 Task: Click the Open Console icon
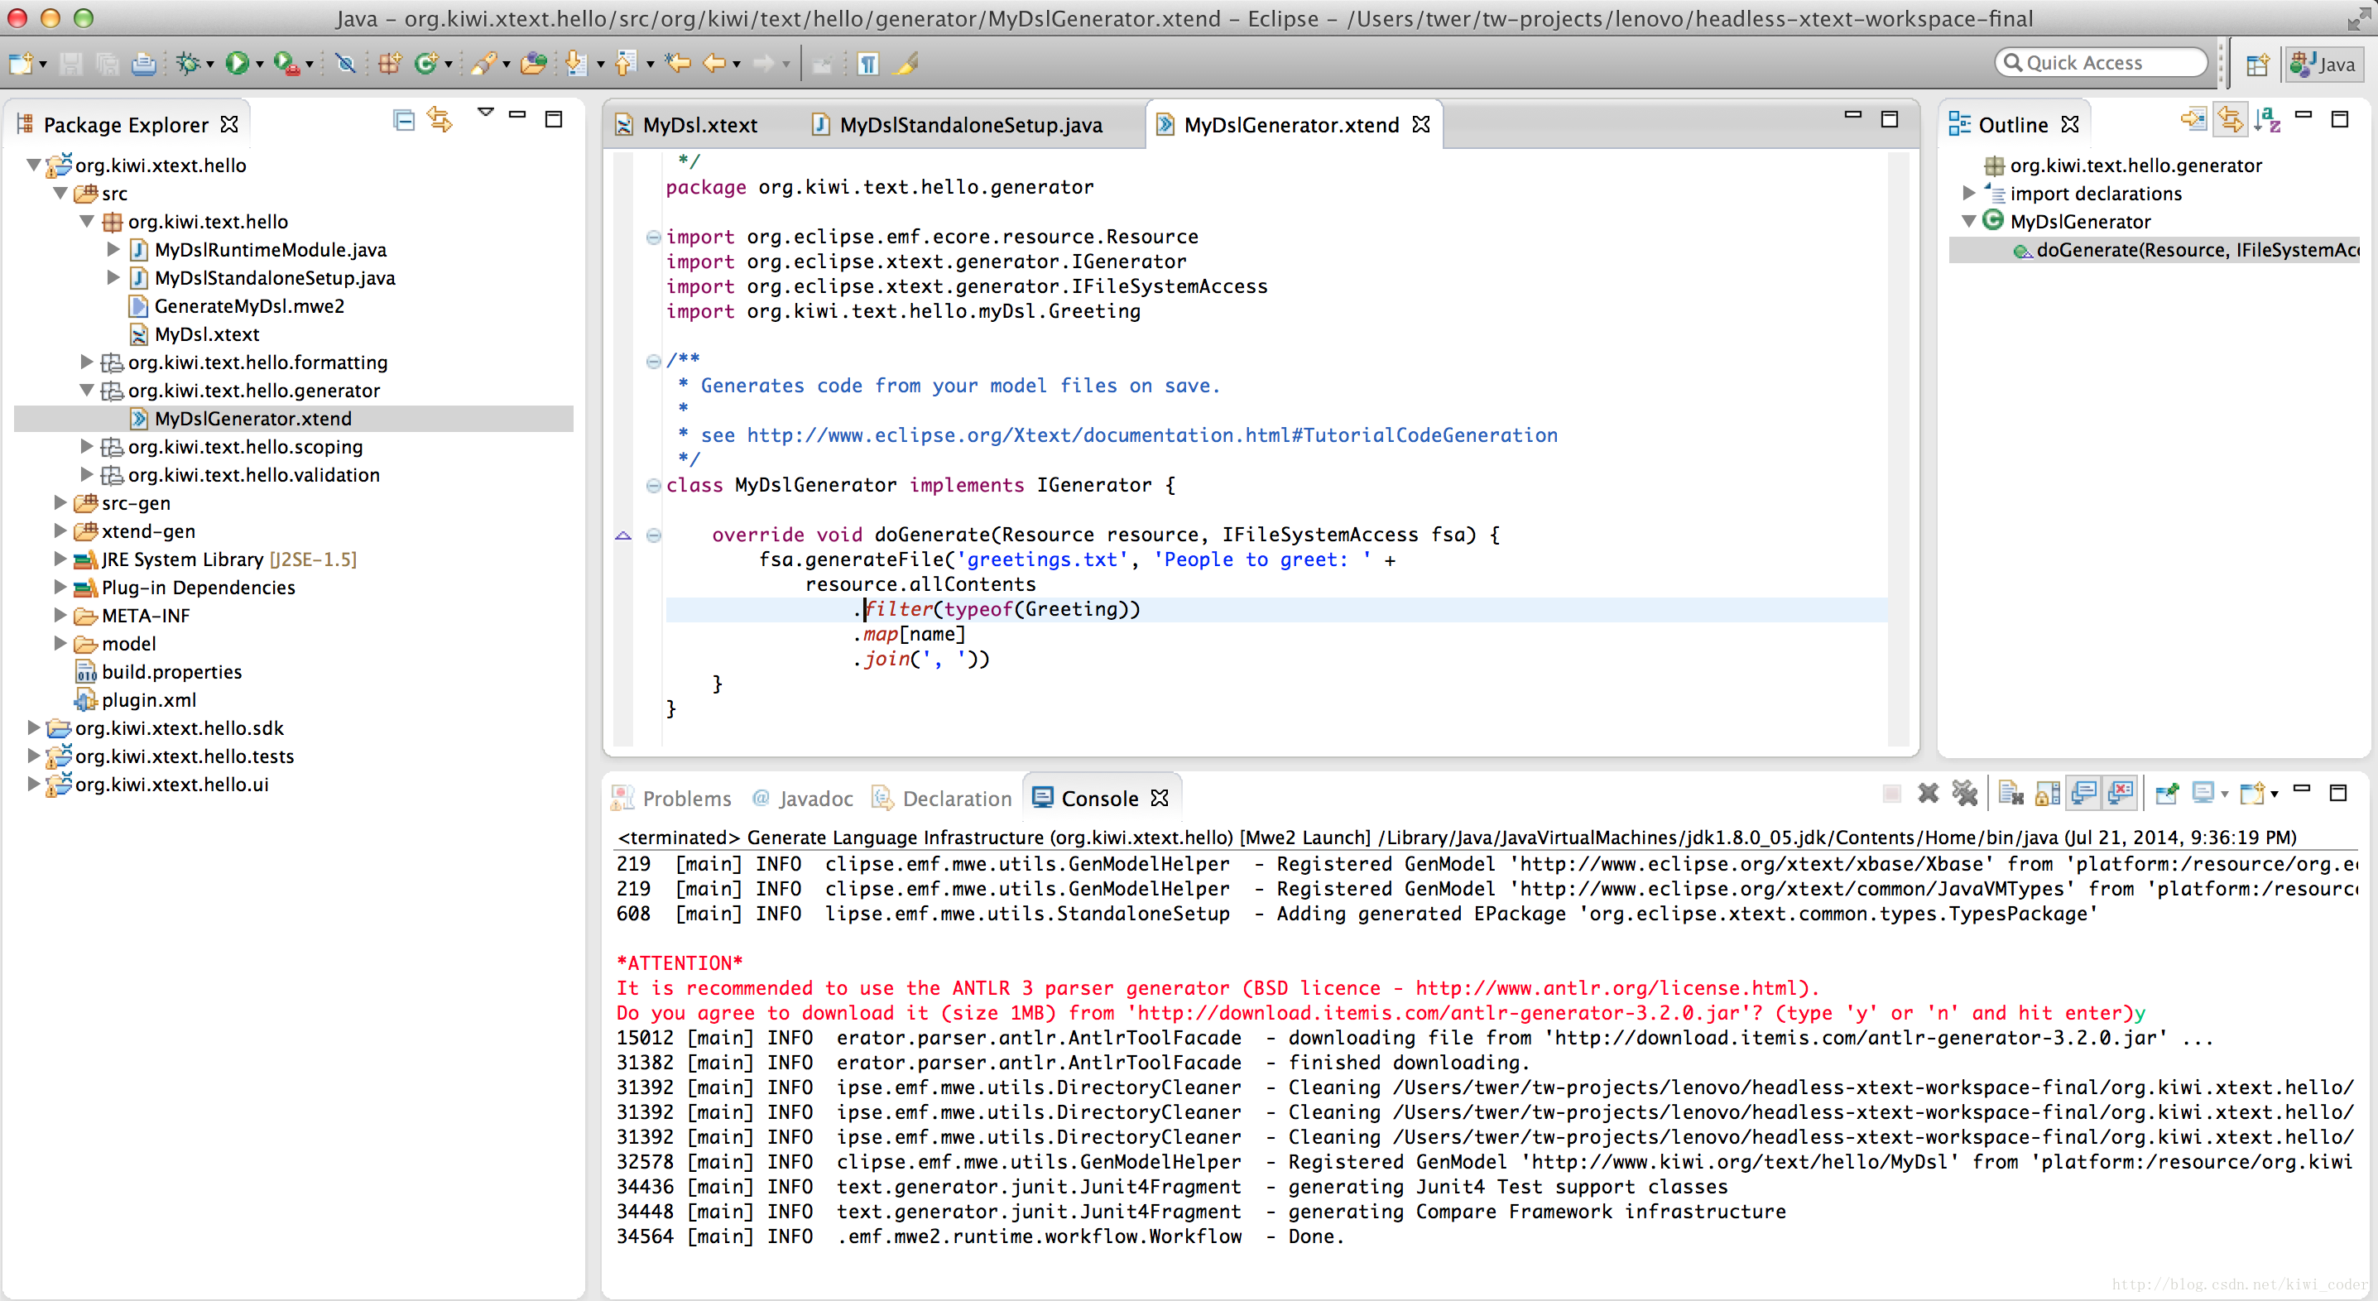[2252, 794]
